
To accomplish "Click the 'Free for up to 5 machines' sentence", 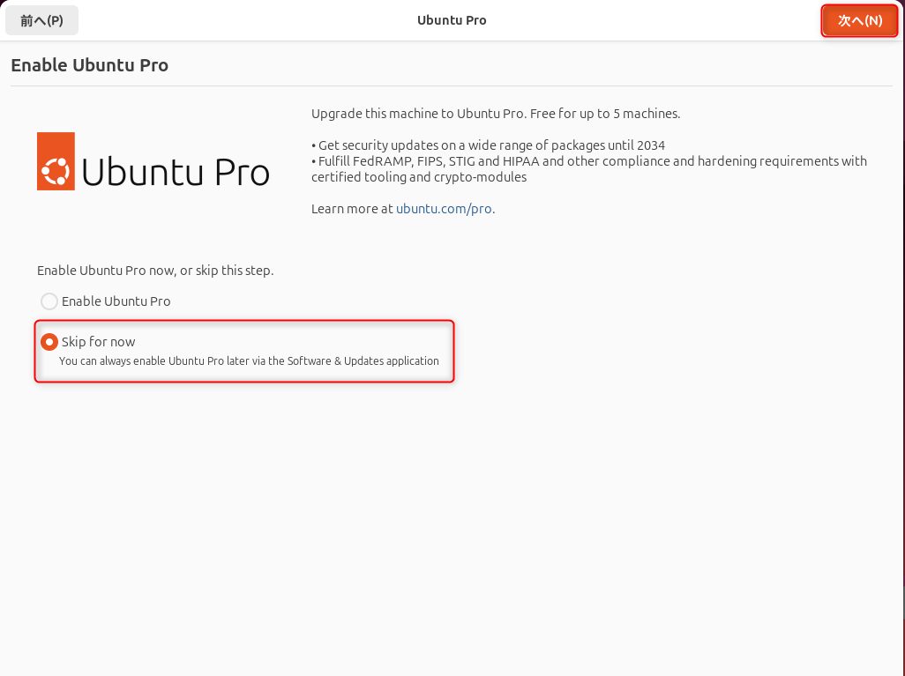I will coord(605,114).
